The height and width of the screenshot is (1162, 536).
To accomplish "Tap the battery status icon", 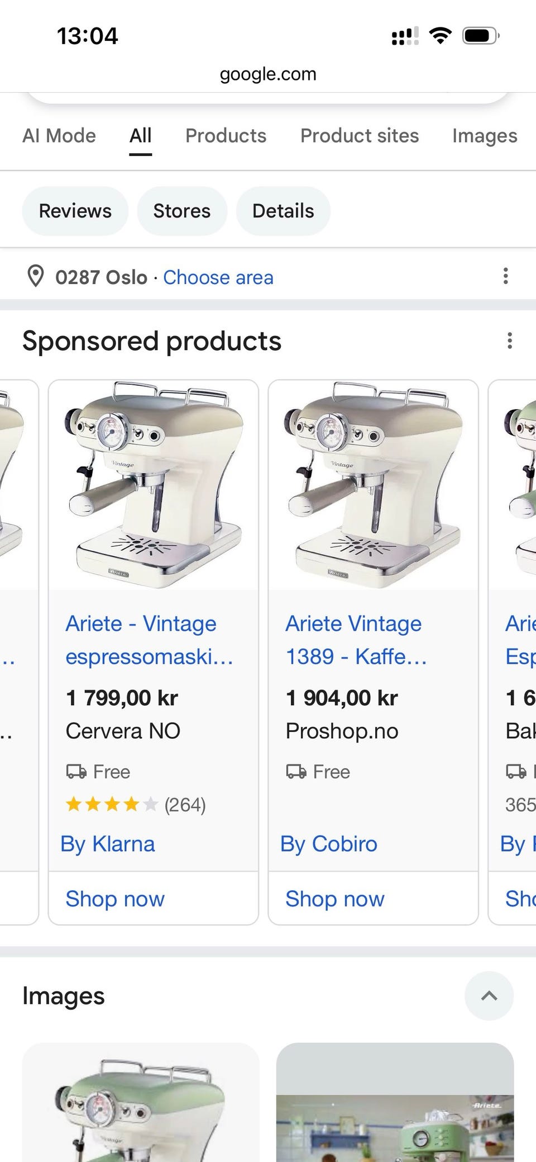I will tap(481, 36).
